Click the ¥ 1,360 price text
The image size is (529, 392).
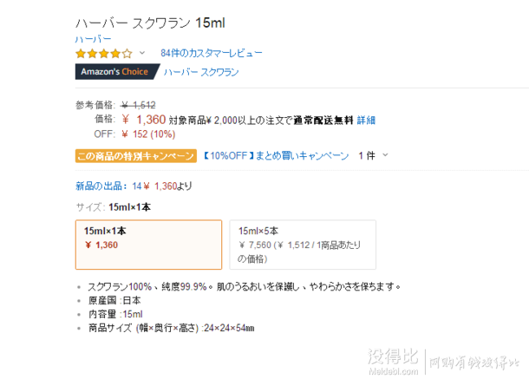[x=144, y=120]
